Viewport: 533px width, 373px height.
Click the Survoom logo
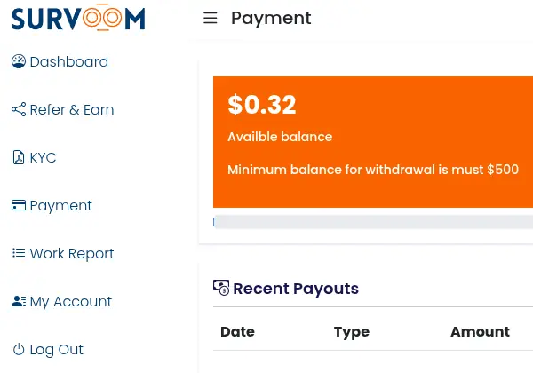78,18
